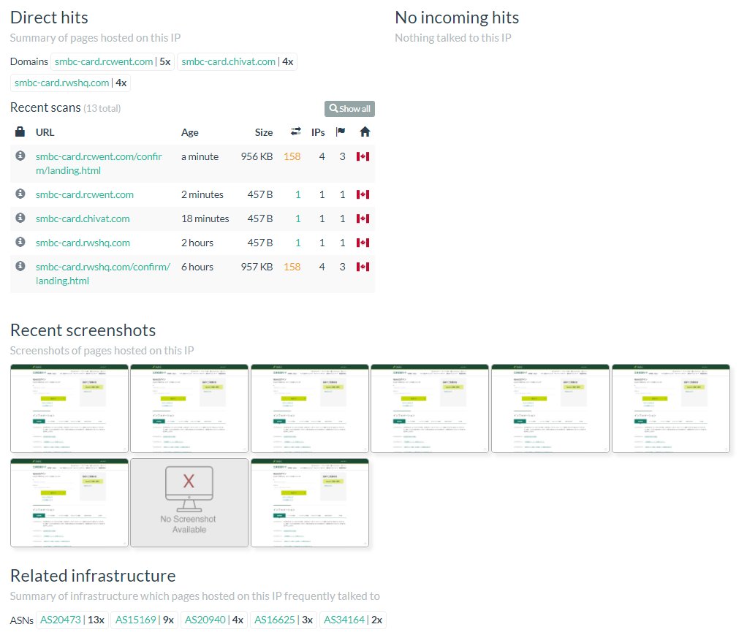Open fourth screenshot thumbnail in top row
747x635 pixels.
pos(430,408)
